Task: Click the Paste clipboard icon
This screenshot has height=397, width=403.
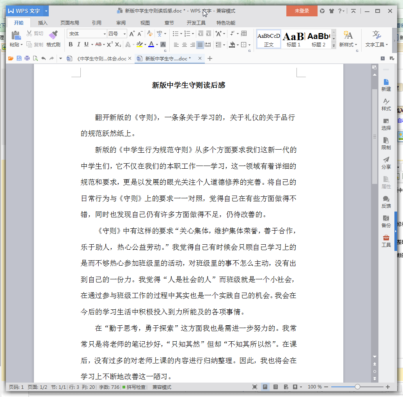Action: 16,35
